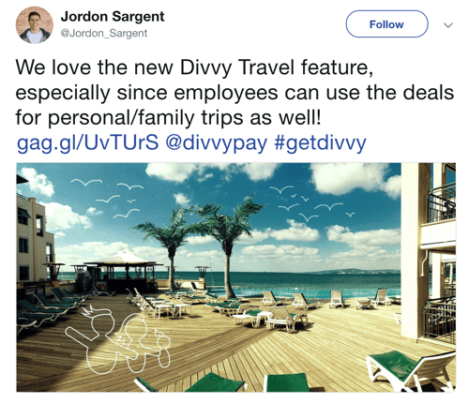Click the green lounge chair in foreground
Image resolution: width=469 pixels, height=403 pixels.
click(411, 370)
